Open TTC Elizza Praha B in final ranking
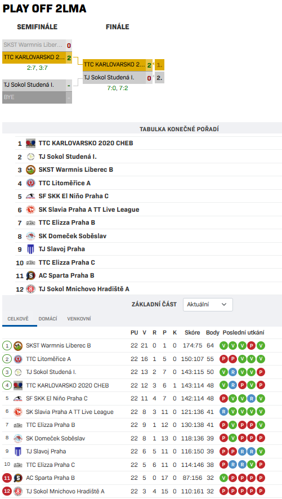The width and height of the screenshot is (282, 499). click(x=67, y=222)
